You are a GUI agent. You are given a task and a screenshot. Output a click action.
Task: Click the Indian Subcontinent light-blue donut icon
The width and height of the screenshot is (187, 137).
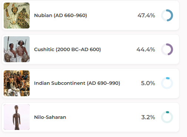167,83
